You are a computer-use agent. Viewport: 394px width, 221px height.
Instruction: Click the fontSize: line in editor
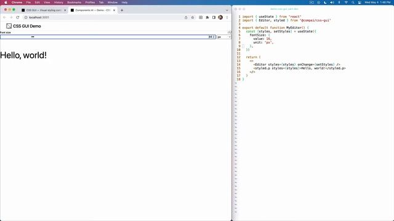point(260,35)
